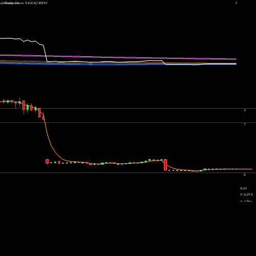Click the price axis label 7

(x=245, y=124)
